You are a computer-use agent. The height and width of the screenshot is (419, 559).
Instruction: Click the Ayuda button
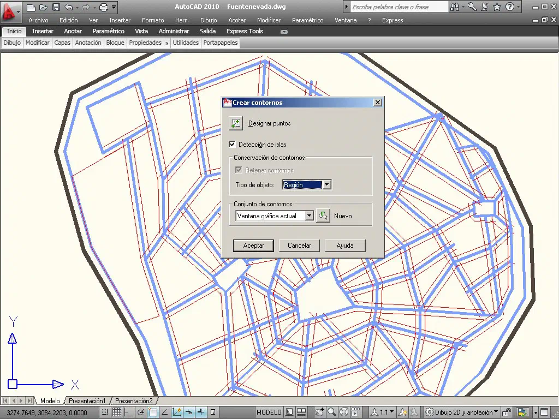(x=345, y=246)
